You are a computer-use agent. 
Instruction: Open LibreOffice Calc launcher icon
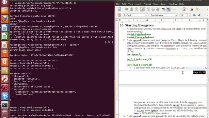(5, 36)
